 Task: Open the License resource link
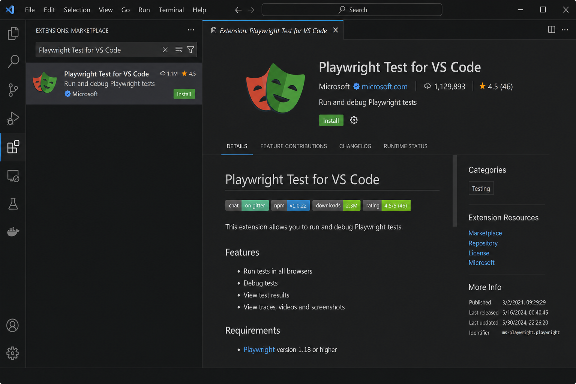pos(479,253)
